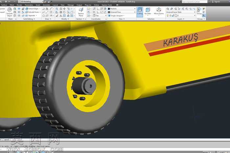Image resolution: width=230 pixels, height=153 pixels.
Task: Click the Union boolean icon in Solid Editing
Action: coord(19,9)
